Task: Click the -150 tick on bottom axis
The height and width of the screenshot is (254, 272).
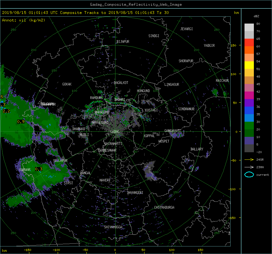Action: [28, 250]
